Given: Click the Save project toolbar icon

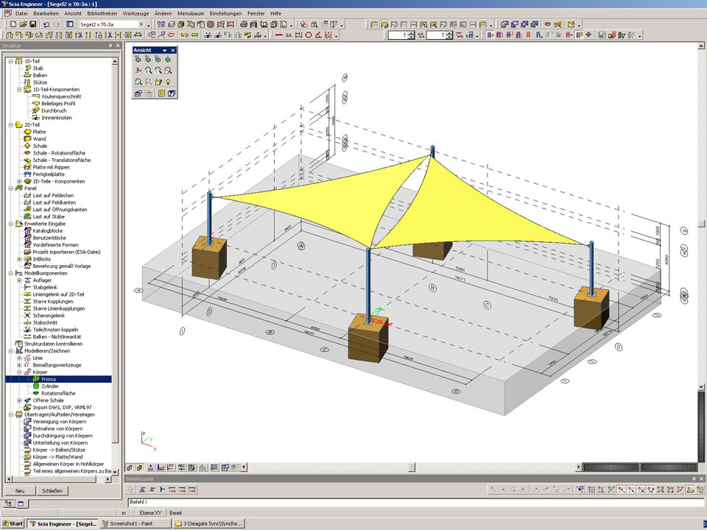Looking at the screenshot, I should [x=32, y=24].
